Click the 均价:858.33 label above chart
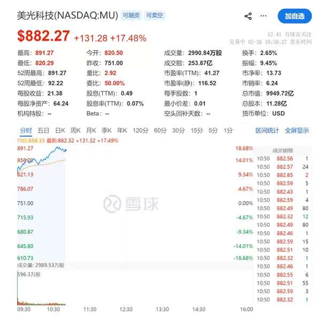The image size is (321, 320). click(31, 141)
